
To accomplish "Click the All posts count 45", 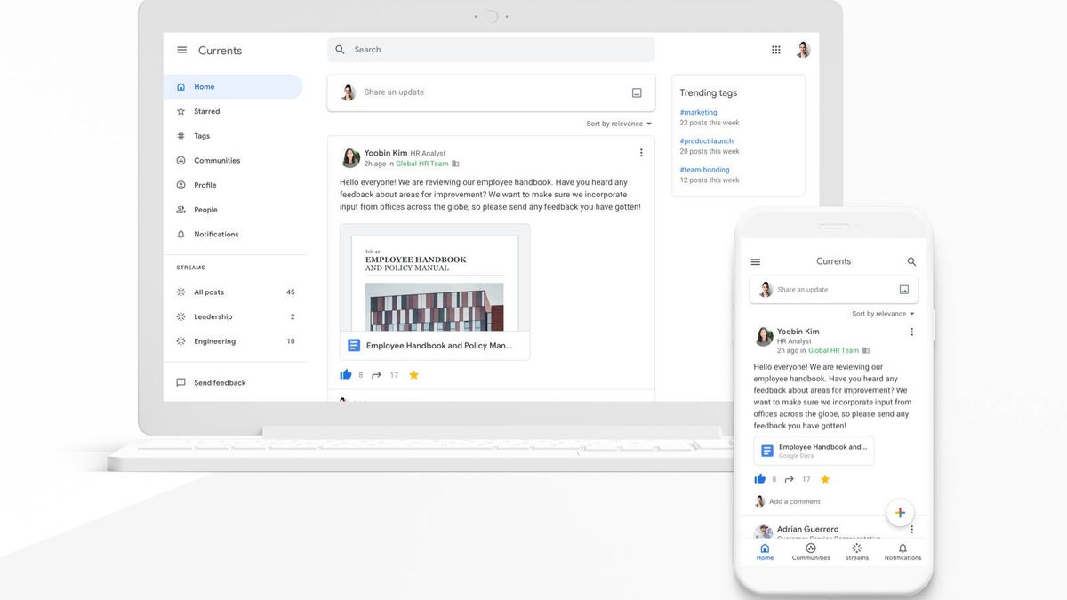I will click(290, 292).
